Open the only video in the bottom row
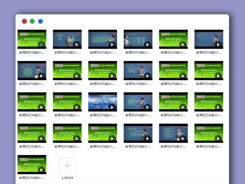Viewport: 245px width, 184px height. pyautogui.click(x=32, y=164)
